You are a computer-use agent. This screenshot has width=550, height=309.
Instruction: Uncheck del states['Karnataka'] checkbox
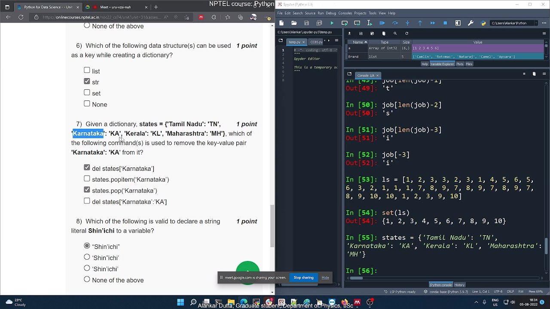[x=87, y=167]
